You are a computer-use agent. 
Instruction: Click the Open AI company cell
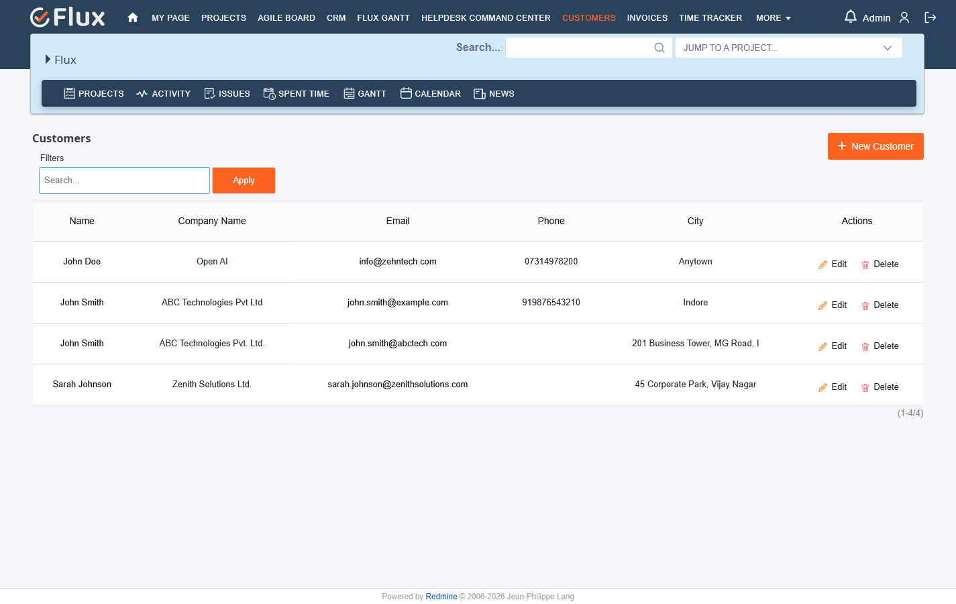[x=212, y=262]
